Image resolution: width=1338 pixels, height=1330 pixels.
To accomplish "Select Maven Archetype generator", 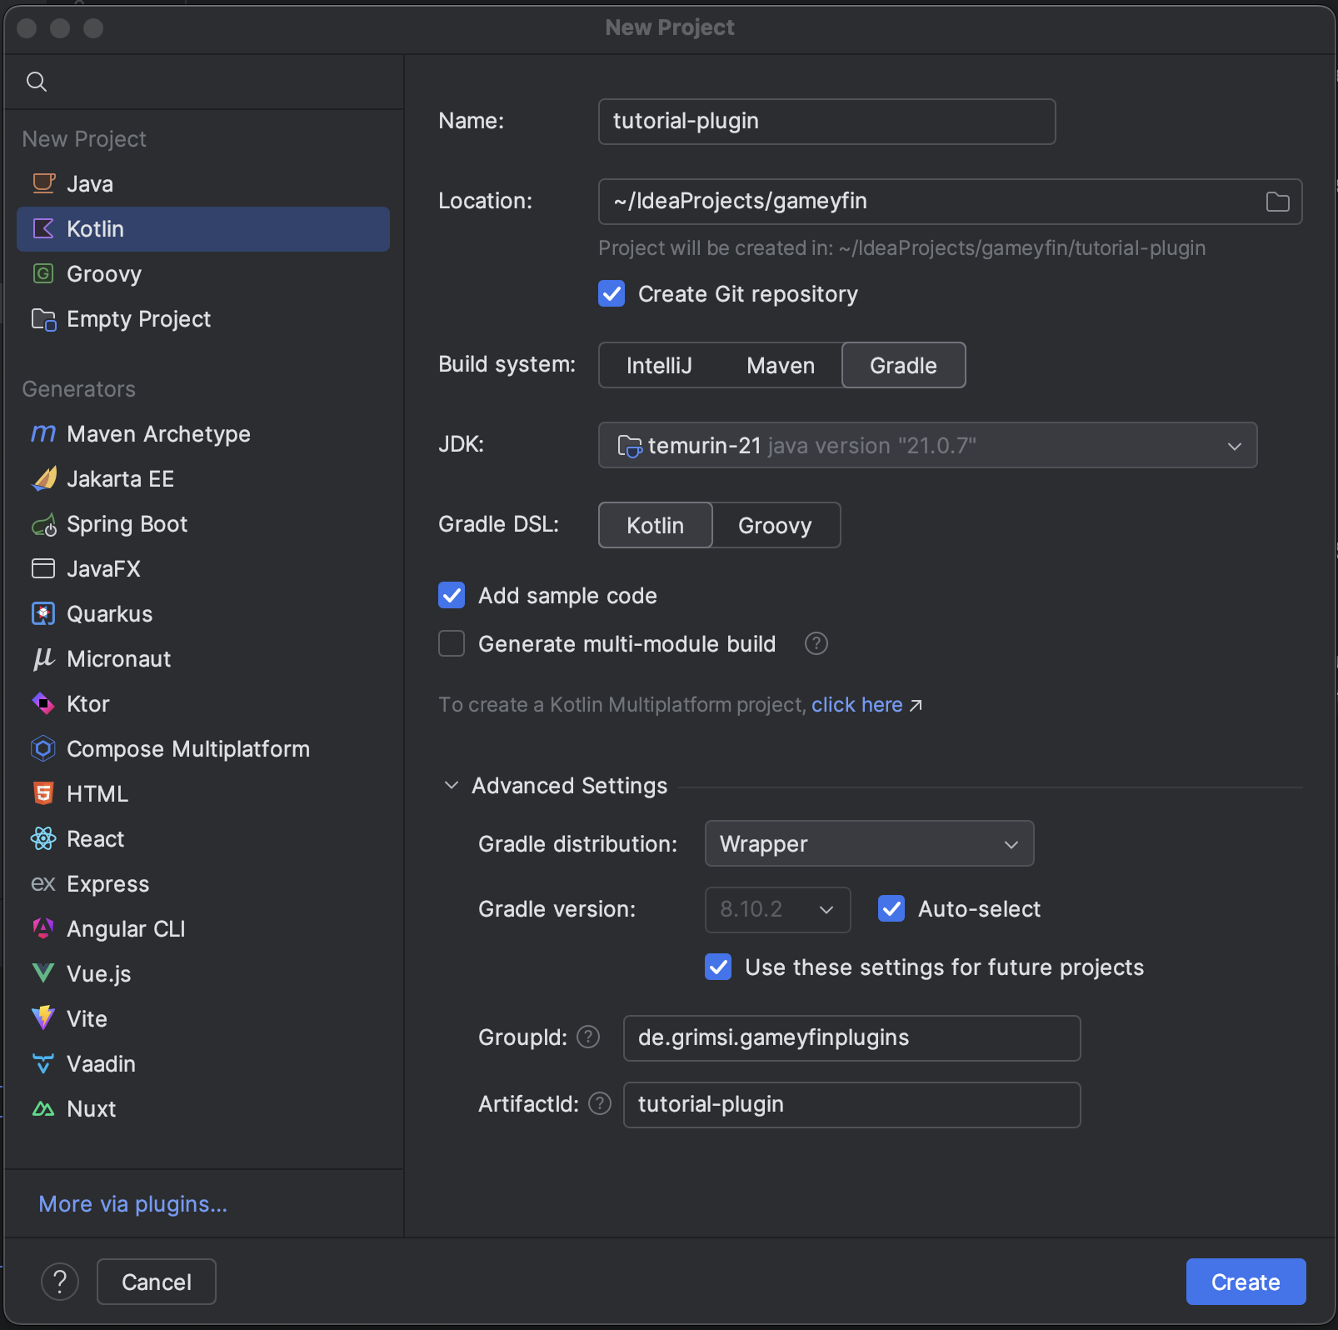I will 203,434.
